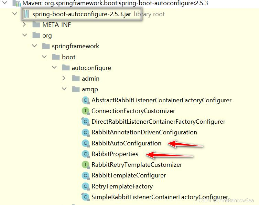Screen dimensions: 259x205
Task: Click the RabbitAutoConfiguration class icon
Action: [x=86, y=143]
